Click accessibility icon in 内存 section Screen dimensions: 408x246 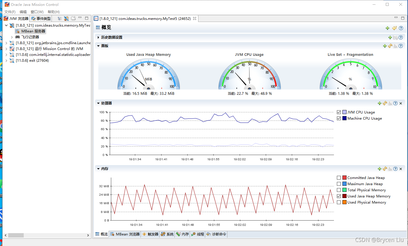[x=390, y=169]
